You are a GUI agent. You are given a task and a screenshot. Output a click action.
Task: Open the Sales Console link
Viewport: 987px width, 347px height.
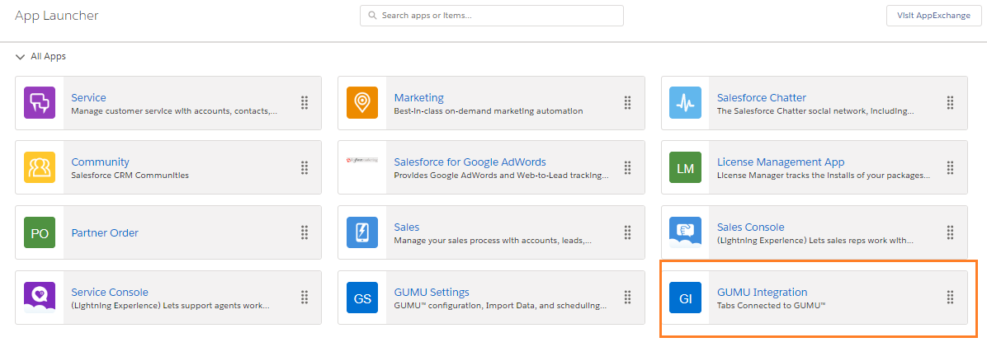coord(751,227)
